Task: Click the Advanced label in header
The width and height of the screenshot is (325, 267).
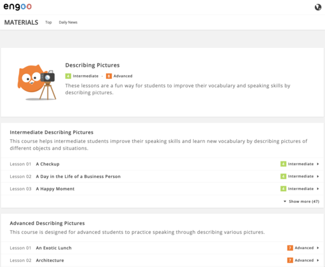Action: coord(123,76)
